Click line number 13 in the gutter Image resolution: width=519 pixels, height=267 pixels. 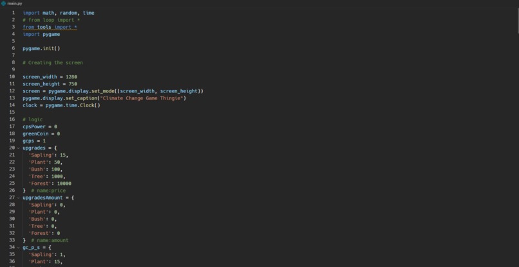click(12, 98)
